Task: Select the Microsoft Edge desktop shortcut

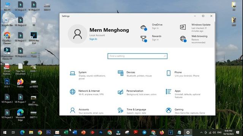Action: coord(20,115)
